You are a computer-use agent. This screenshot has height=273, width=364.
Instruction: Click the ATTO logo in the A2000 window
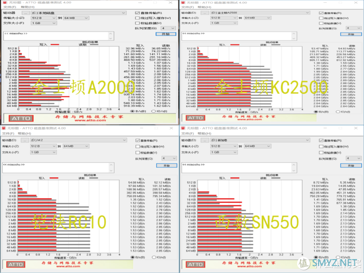pos(21,118)
